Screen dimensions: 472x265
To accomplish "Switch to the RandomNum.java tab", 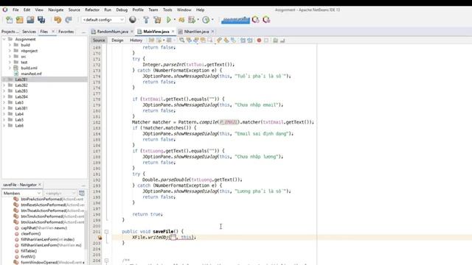I will (112, 32).
